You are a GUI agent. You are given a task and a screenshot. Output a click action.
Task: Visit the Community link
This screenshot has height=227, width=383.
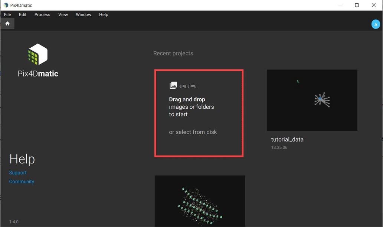[x=22, y=182]
